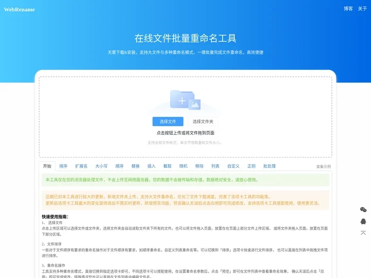371x278 pixels.
Task: Click the 快速使用指南 heading
Action: (x=55, y=217)
